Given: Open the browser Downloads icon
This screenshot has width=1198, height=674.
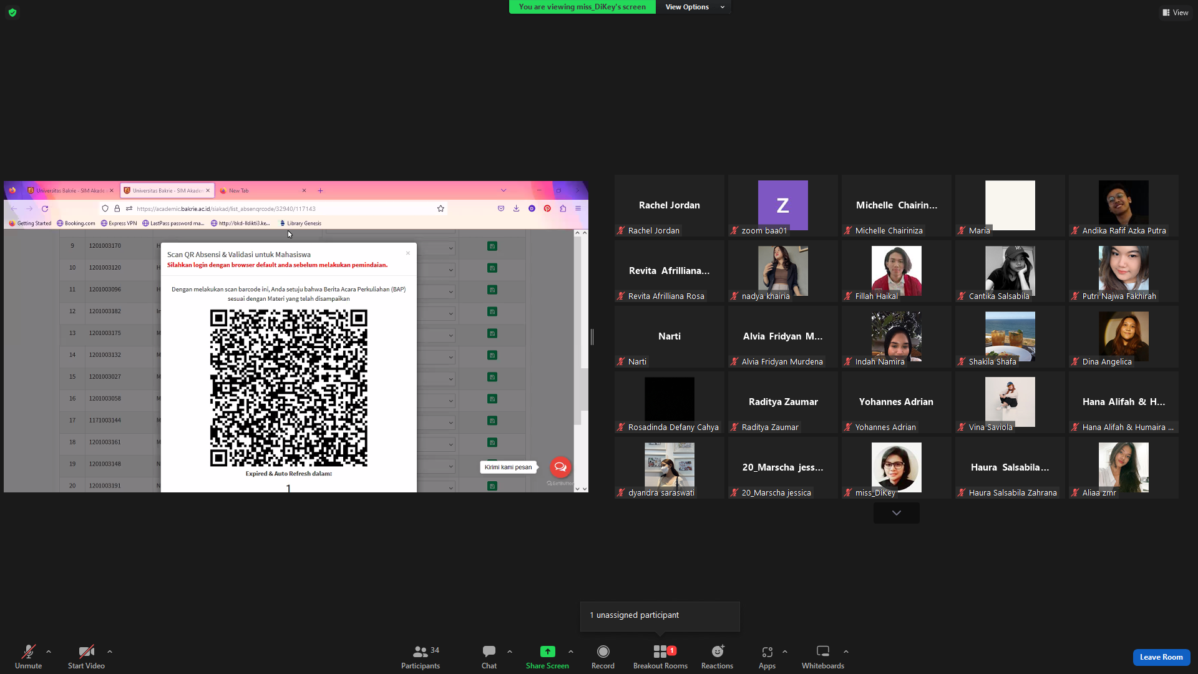Looking at the screenshot, I should click(x=517, y=208).
